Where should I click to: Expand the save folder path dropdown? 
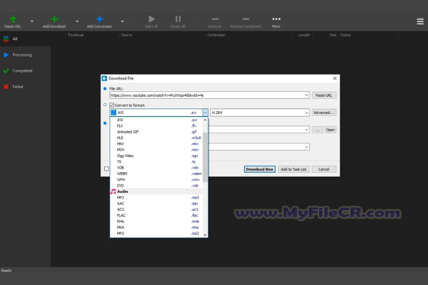point(307,130)
